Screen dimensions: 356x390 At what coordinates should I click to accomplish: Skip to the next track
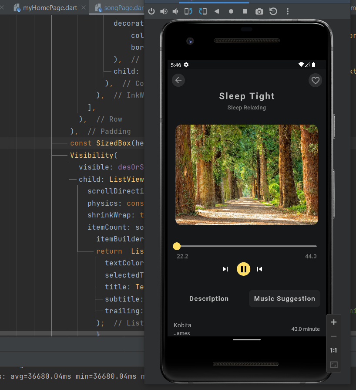pos(225,269)
